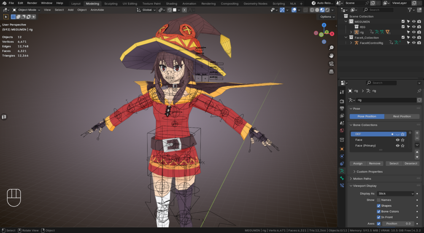
Task: Switch to the Animation workspace tab
Action: click(x=189, y=3)
